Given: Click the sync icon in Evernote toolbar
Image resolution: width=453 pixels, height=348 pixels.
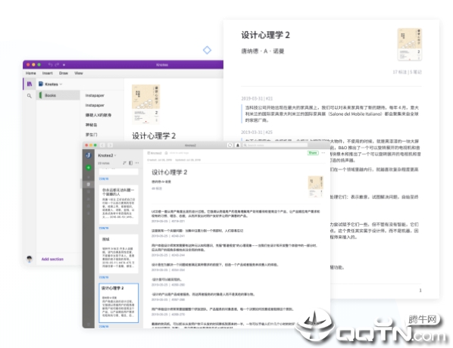Looking at the screenshot, I should (230, 145).
